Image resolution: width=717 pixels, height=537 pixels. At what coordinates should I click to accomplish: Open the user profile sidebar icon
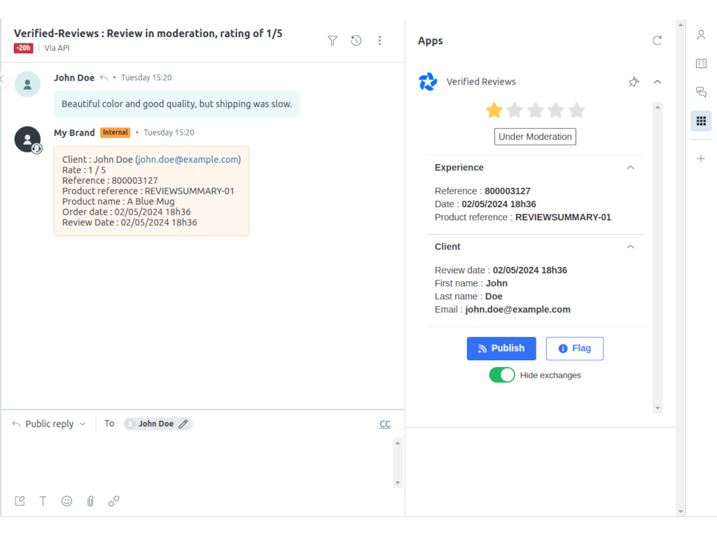tap(701, 35)
